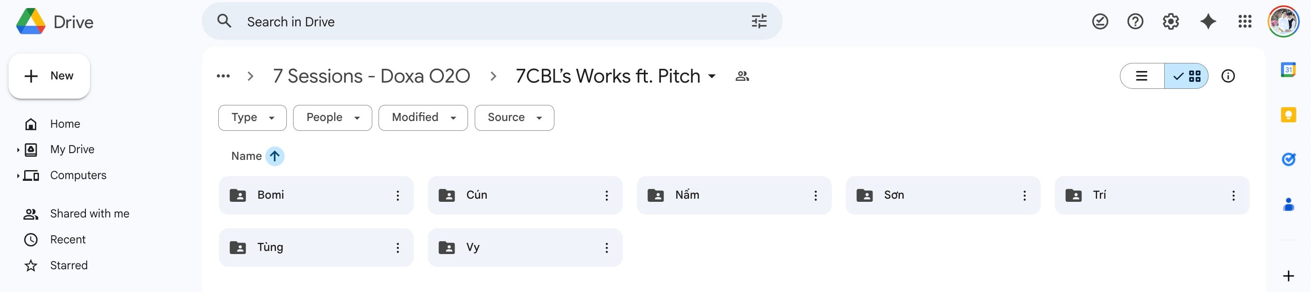Open offline ready status icon

coord(1100,21)
